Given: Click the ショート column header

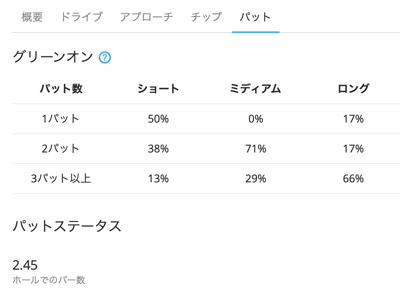Looking at the screenshot, I should coord(158,89).
